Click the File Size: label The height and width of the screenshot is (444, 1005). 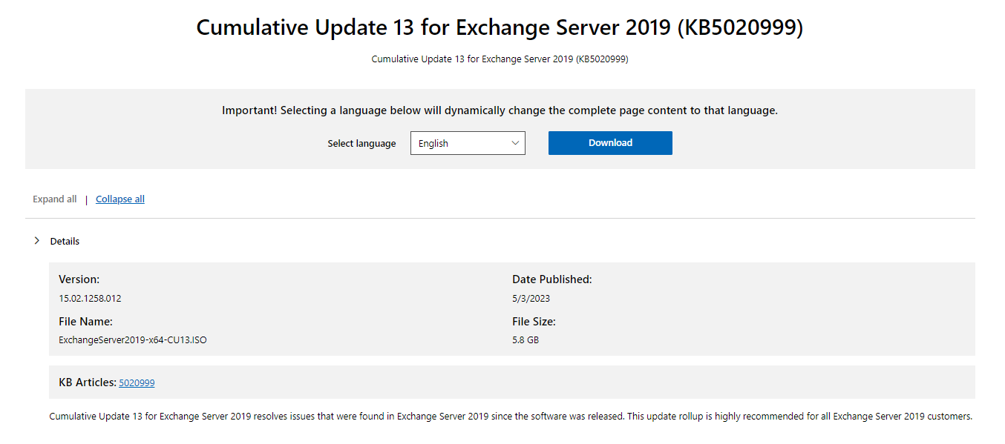(534, 322)
